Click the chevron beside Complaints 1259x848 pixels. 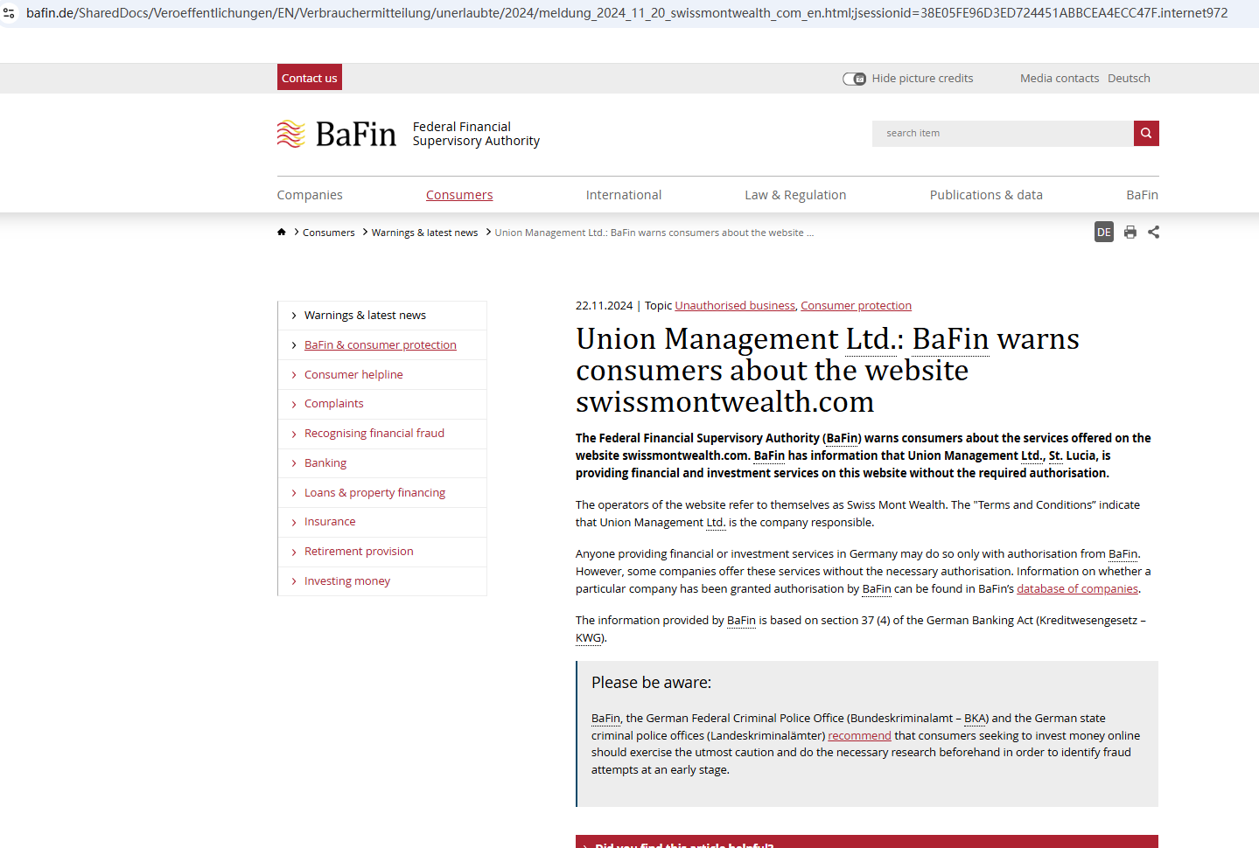(x=294, y=404)
